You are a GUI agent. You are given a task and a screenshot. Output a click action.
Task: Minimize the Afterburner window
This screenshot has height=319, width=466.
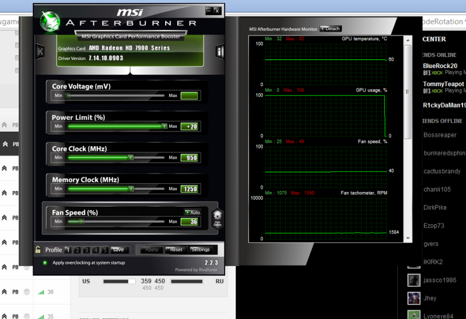[x=208, y=10]
